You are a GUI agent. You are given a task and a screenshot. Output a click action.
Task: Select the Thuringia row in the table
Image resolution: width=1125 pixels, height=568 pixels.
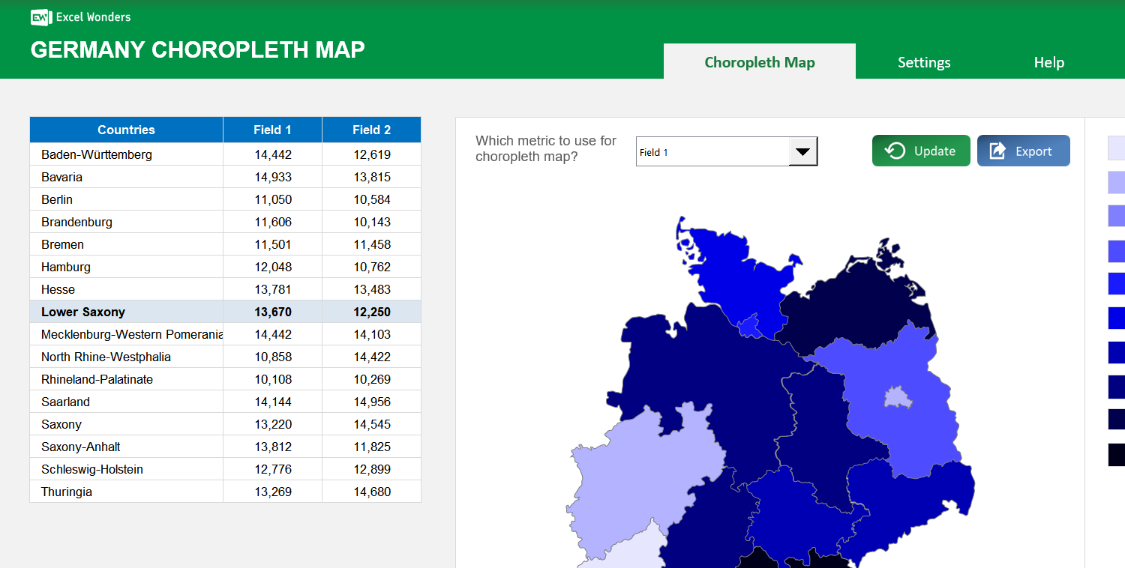coord(126,492)
